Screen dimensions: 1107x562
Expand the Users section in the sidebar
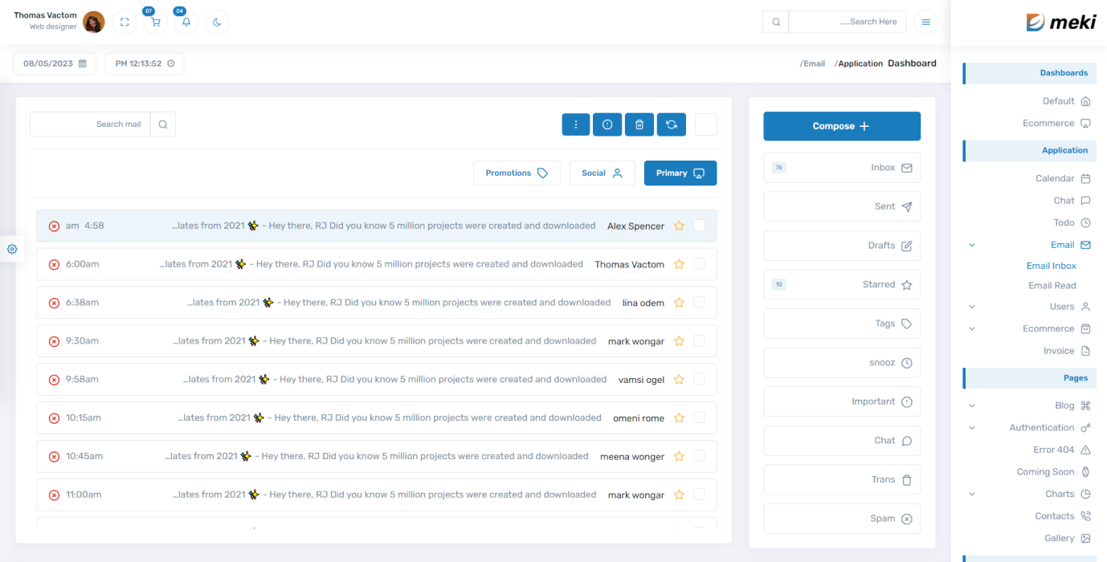(971, 306)
